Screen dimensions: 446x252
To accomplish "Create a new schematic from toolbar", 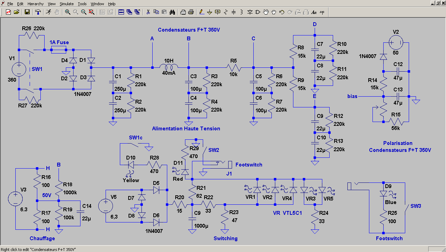I will click(x=8, y=12).
